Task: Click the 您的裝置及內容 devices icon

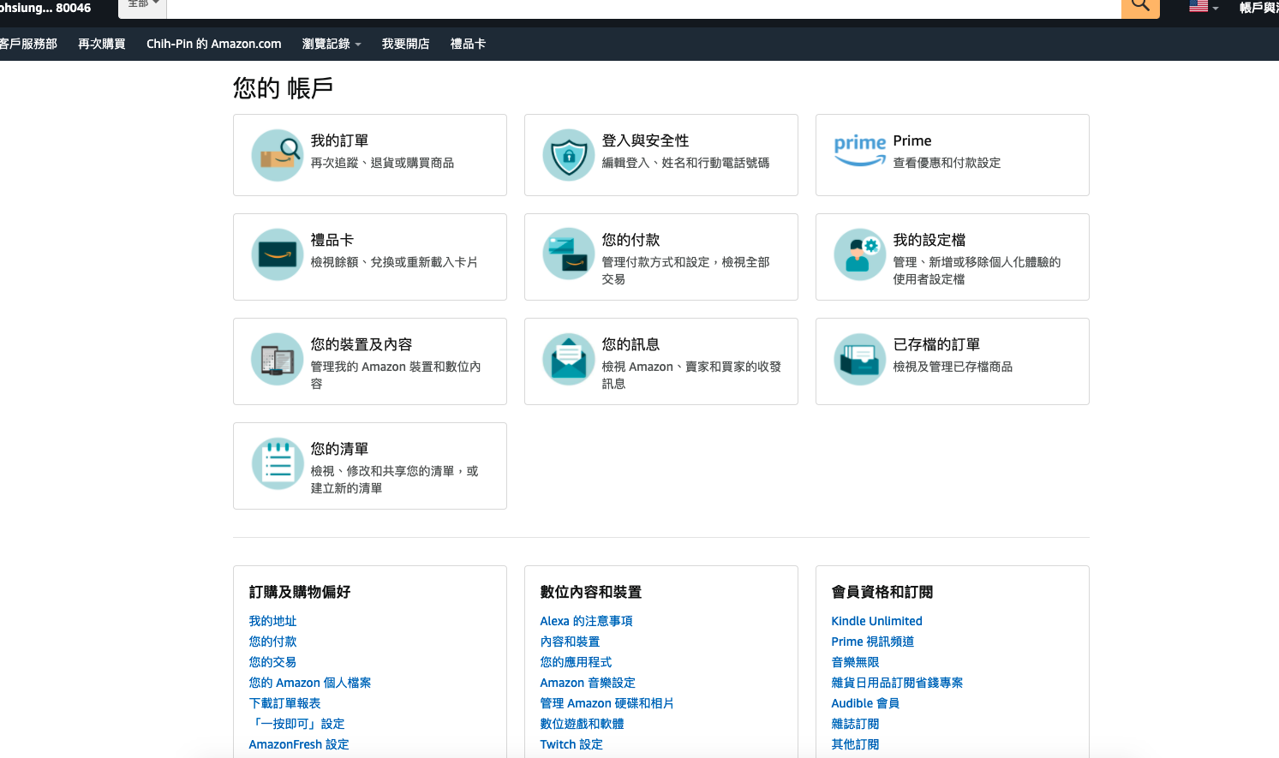Action: tap(277, 359)
